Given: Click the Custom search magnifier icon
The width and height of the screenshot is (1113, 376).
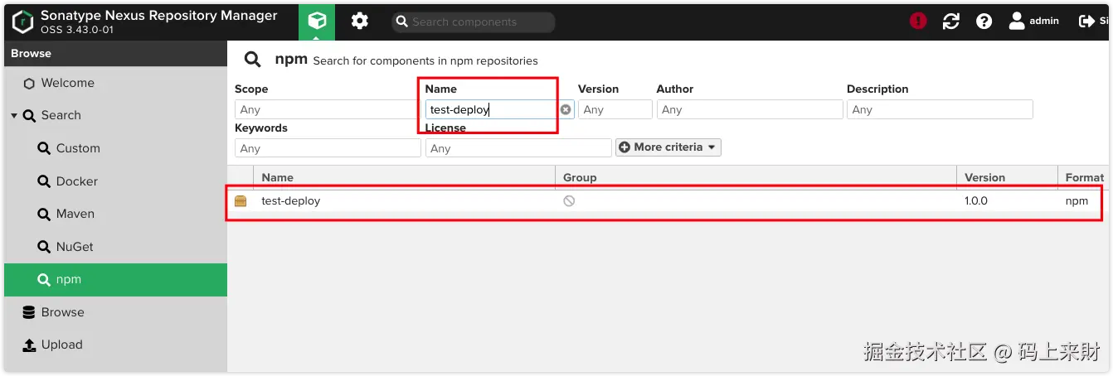Looking at the screenshot, I should pyautogui.click(x=44, y=148).
